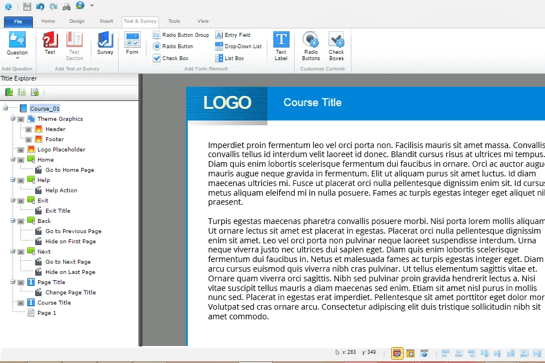
Task: Click the LOGO placeholder on the page
Action: [227, 103]
